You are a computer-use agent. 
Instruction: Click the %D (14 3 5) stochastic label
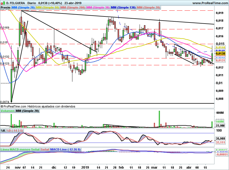(x=15, y=131)
